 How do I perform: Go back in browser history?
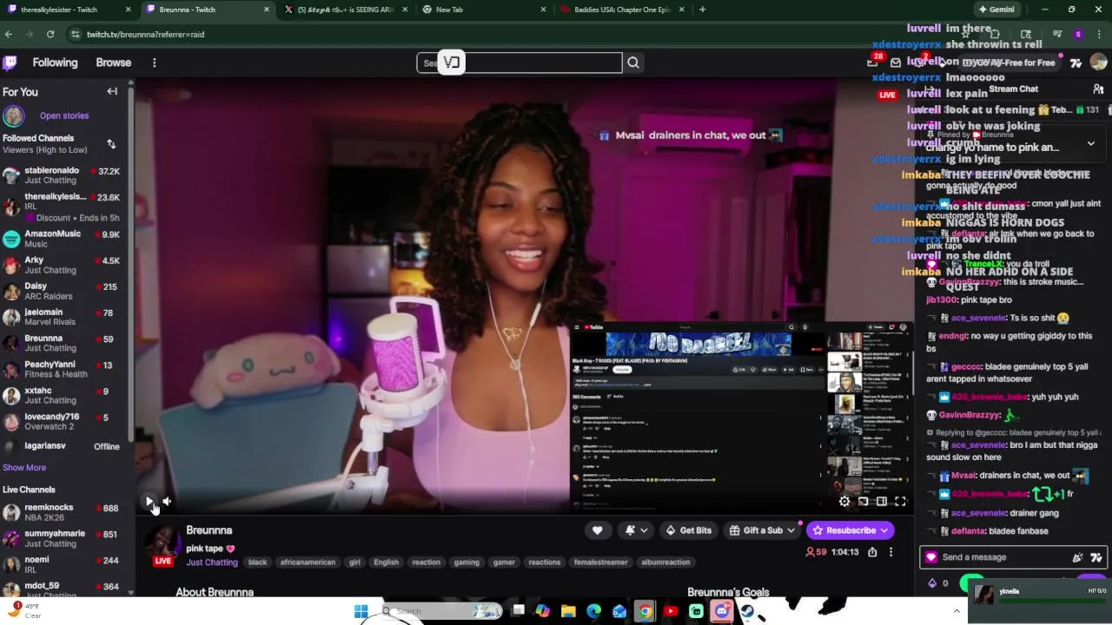[9, 34]
